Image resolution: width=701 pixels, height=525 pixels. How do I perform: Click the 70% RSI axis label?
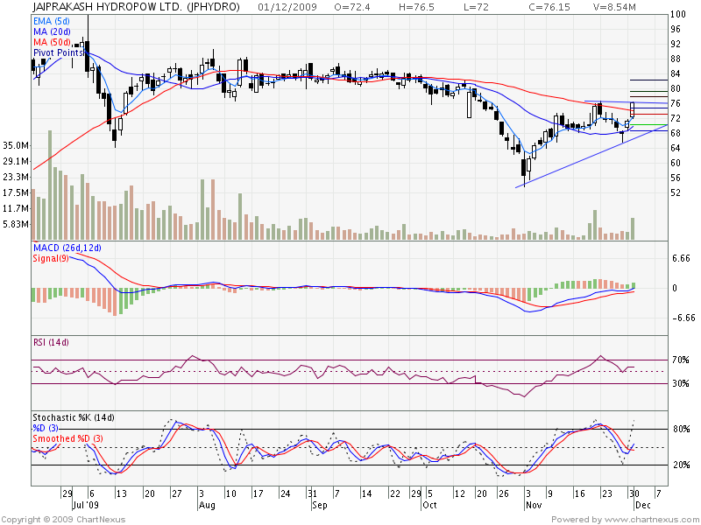tap(681, 360)
